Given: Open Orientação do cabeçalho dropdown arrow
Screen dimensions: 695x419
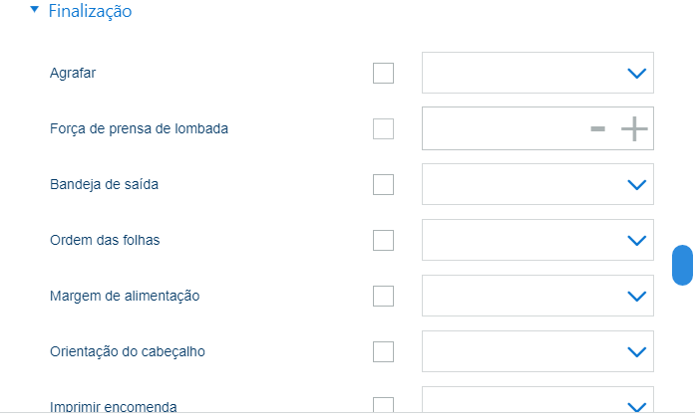Looking at the screenshot, I should point(635,352).
